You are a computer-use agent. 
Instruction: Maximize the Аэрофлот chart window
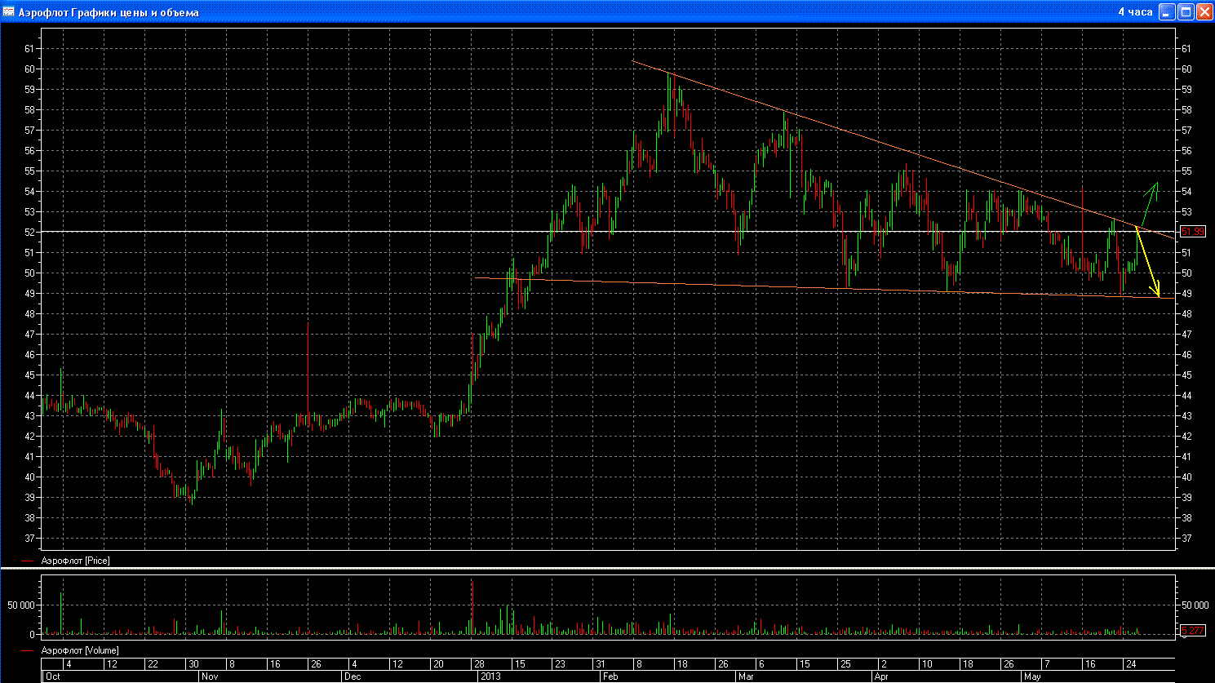point(1186,11)
